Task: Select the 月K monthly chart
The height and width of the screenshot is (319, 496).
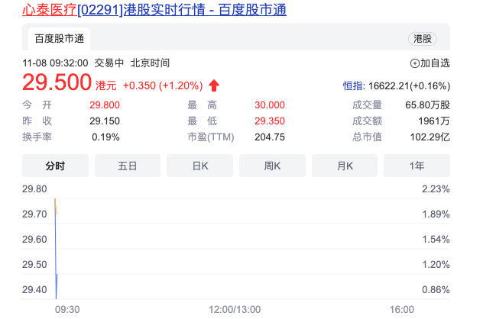Action: [x=345, y=166]
